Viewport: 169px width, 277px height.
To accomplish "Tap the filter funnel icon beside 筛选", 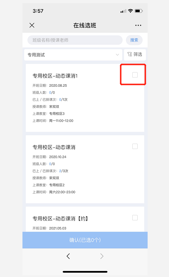I will [130, 54].
